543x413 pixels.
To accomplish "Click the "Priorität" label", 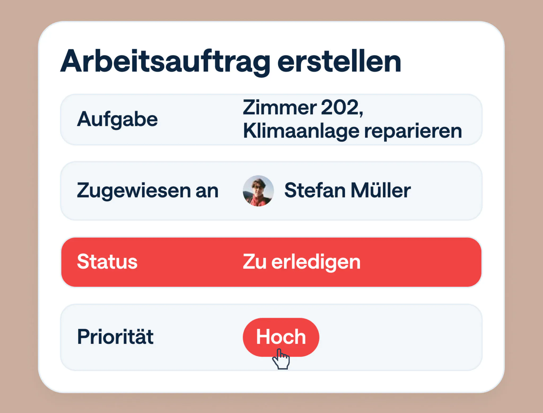I will 115,337.
